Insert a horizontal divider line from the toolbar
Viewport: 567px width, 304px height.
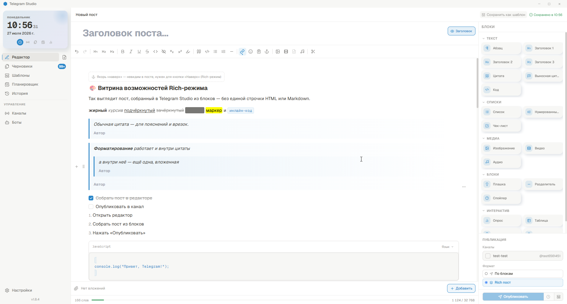coord(232,52)
